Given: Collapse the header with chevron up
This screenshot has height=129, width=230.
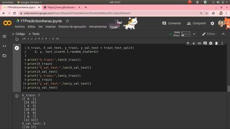Looking at the screenshot, I should tap(223, 34).
